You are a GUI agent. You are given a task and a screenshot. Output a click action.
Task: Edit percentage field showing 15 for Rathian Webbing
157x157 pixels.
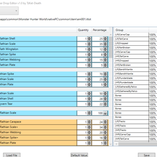98,60
